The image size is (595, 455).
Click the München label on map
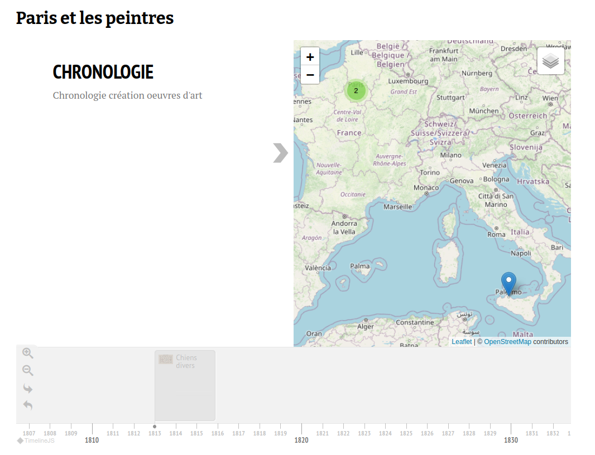(x=484, y=111)
